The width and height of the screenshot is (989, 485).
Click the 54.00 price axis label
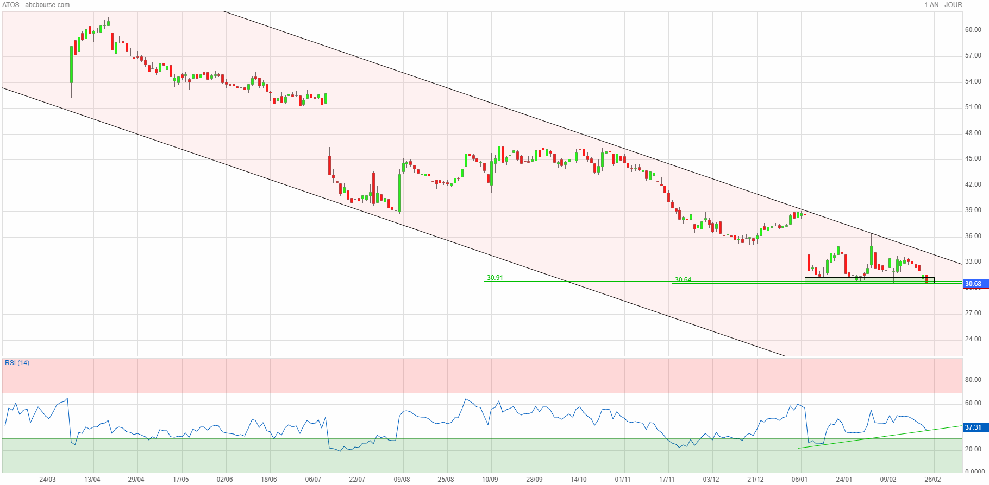pos(973,81)
